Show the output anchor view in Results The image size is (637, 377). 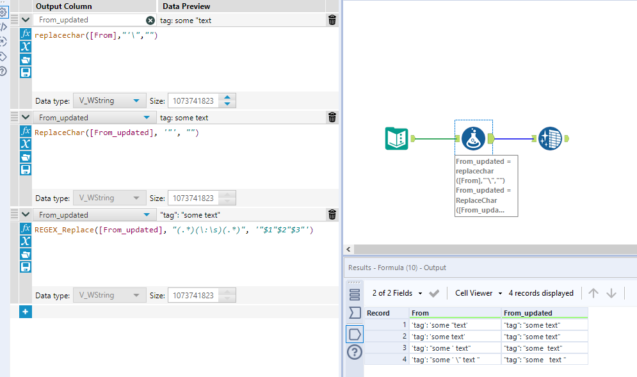(355, 333)
